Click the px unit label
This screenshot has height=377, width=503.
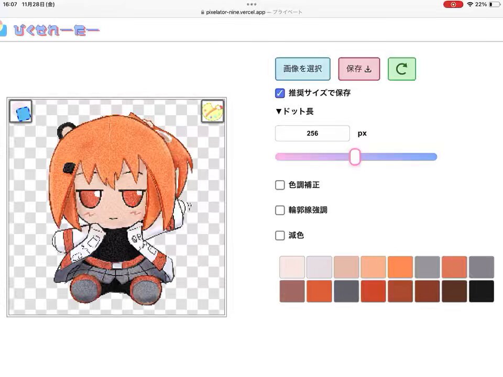pyautogui.click(x=362, y=134)
